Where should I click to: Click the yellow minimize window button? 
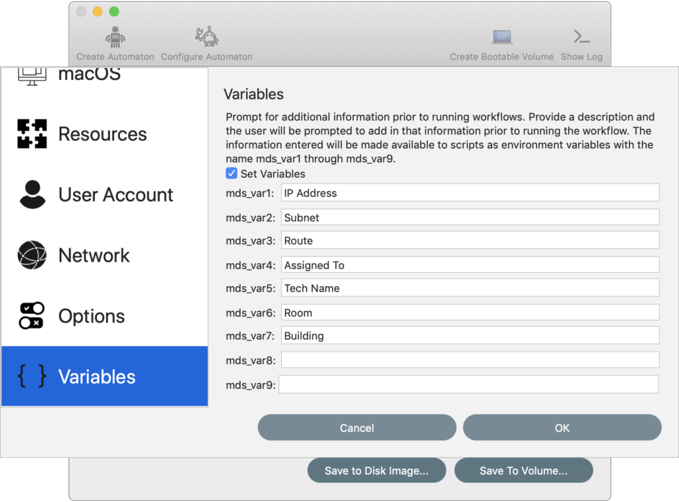click(x=98, y=12)
